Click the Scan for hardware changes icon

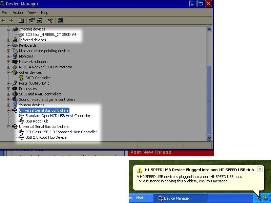point(61,21)
